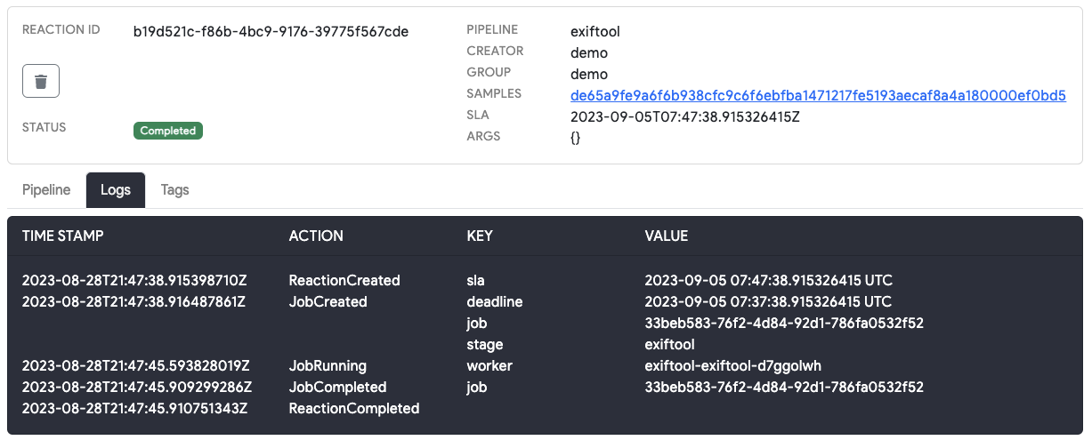Click the Completed status badge
This screenshot has height=440, width=1092.
[168, 131]
